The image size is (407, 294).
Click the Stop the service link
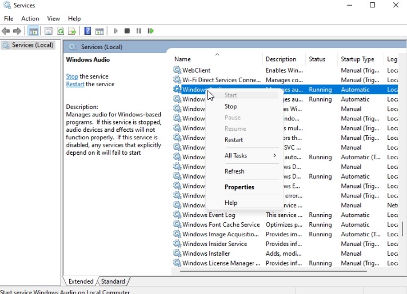pos(72,76)
